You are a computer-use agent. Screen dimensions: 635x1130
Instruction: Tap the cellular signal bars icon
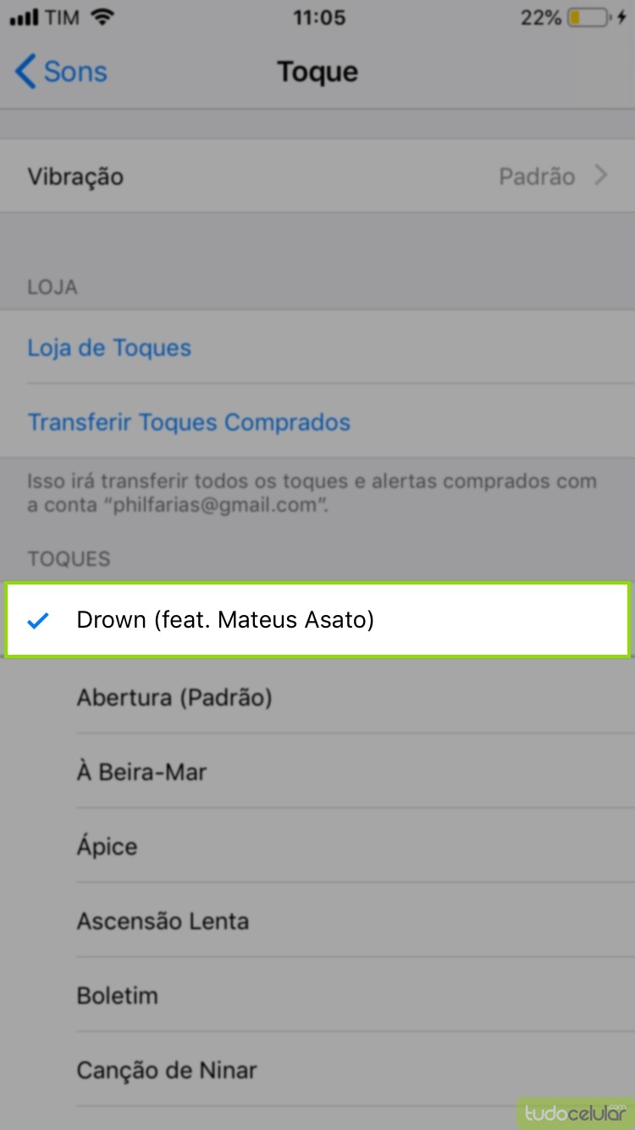(25, 19)
